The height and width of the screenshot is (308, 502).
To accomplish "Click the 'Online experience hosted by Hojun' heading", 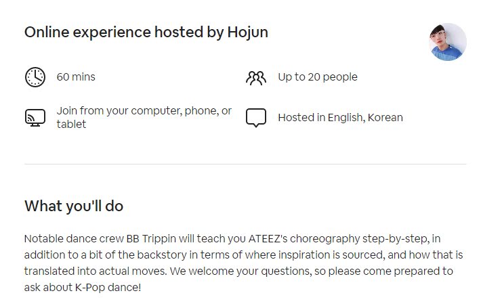I will [x=146, y=32].
